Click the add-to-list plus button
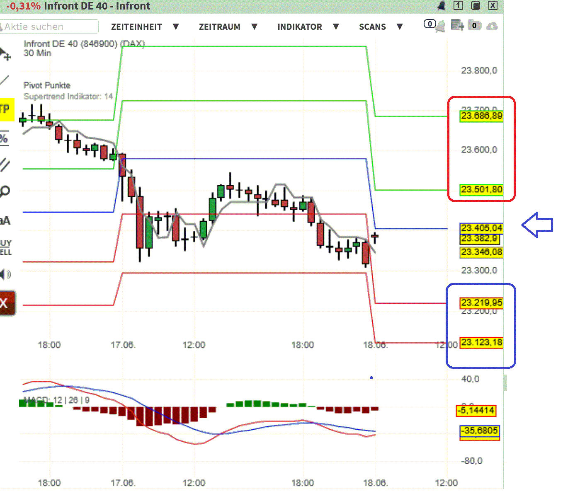The height and width of the screenshot is (496, 580). point(457,26)
